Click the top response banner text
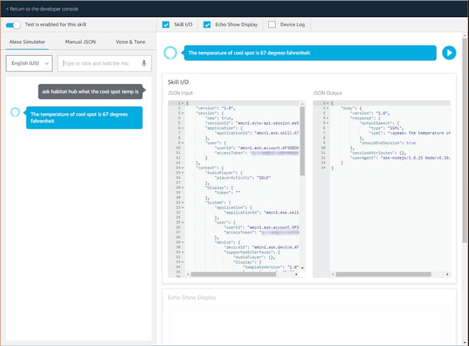 tap(249, 53)
